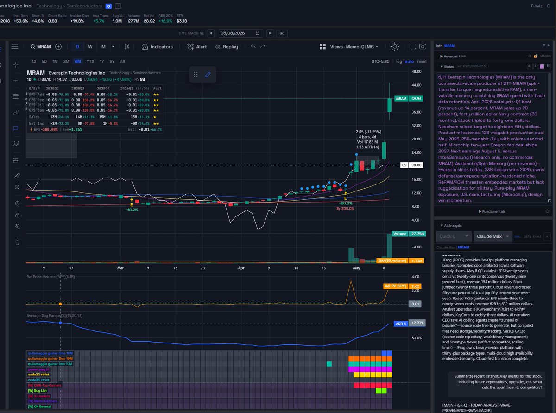
Task: Click the UTC+5:30 timezone label
Action: coord(380,61)
